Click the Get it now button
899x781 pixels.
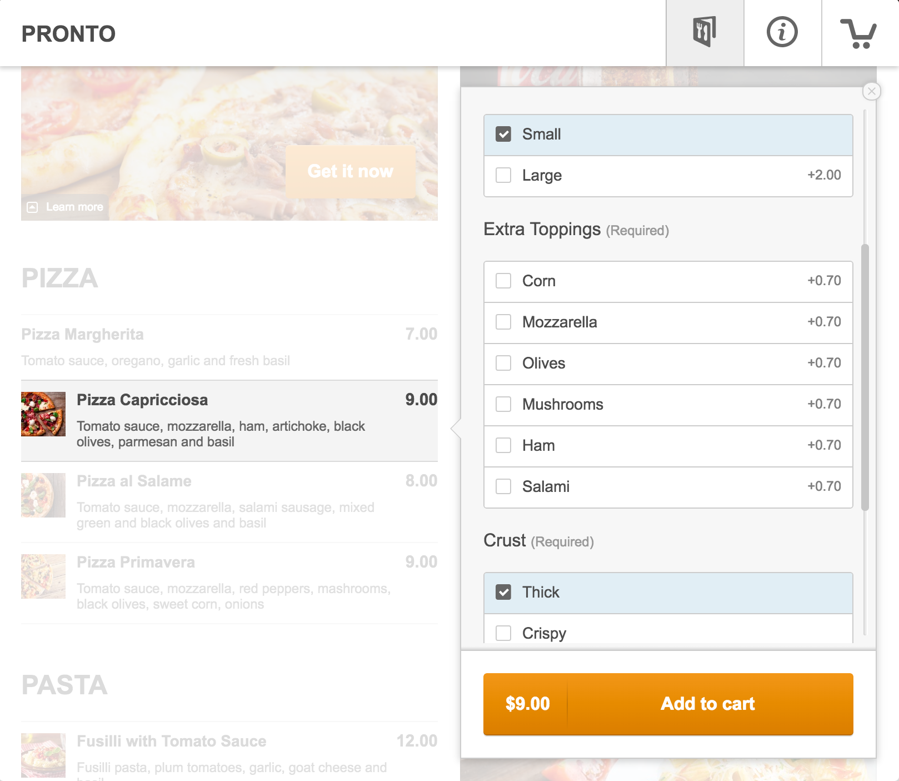351,171
